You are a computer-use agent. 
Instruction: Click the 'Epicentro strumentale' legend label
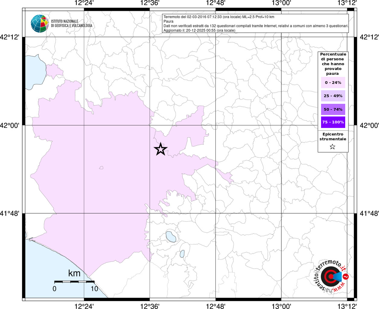coord(333,137)
